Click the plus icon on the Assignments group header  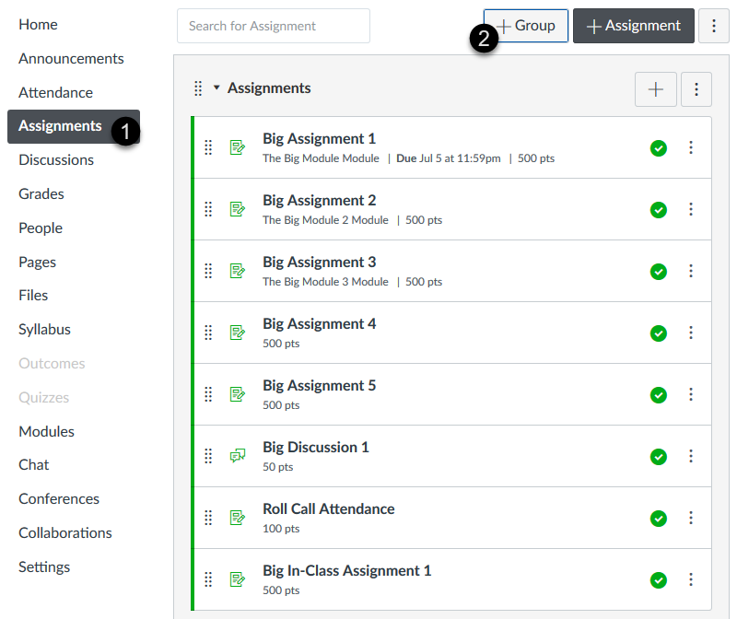(655, 89)
